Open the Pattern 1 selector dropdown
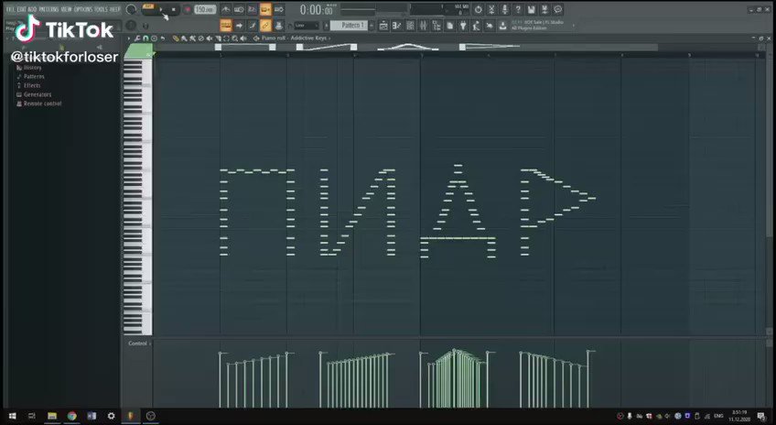Viewport: 776px width, 425px height. click(x=349, y=26)
